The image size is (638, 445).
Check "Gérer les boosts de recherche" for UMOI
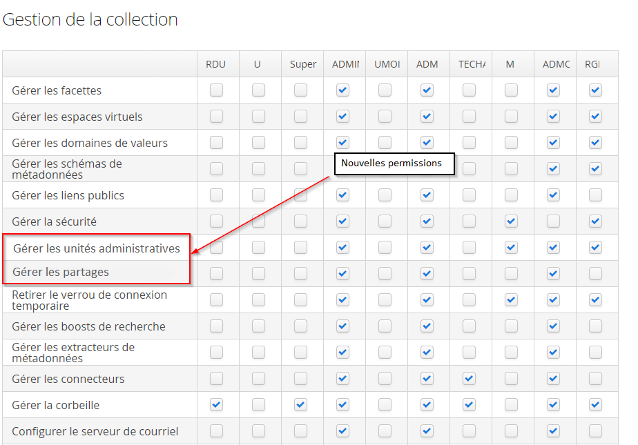(385, 326)
